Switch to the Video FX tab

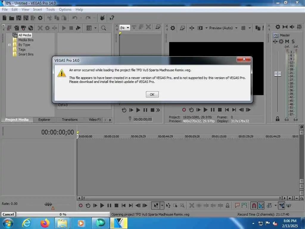coord(94,120)
